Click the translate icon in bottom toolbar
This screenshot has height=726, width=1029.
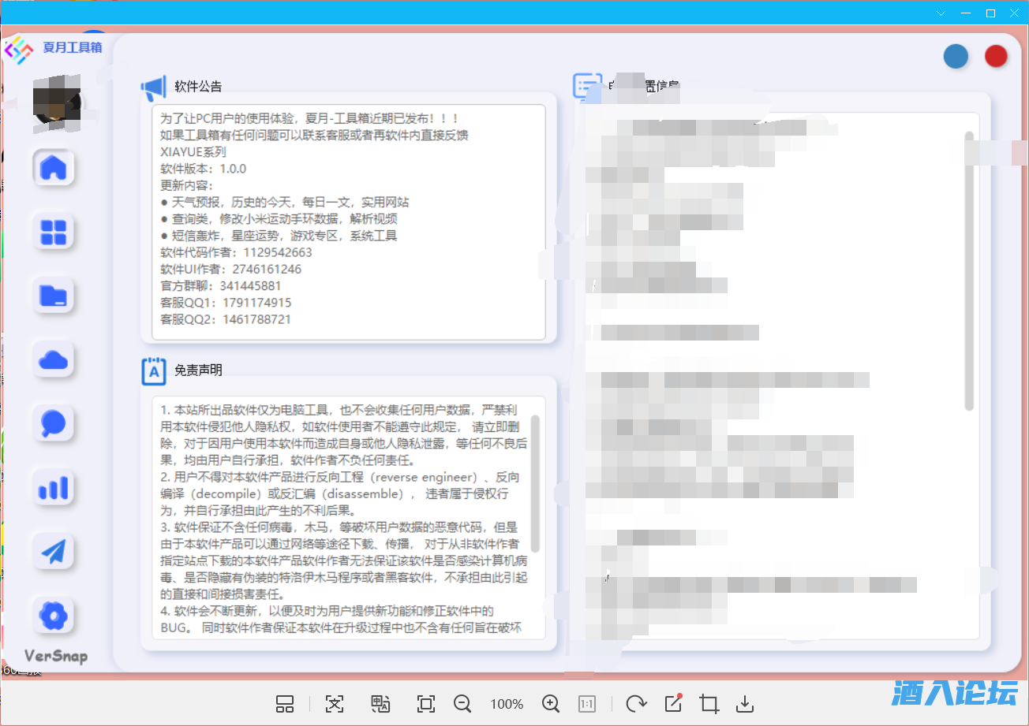pos(380,703)
